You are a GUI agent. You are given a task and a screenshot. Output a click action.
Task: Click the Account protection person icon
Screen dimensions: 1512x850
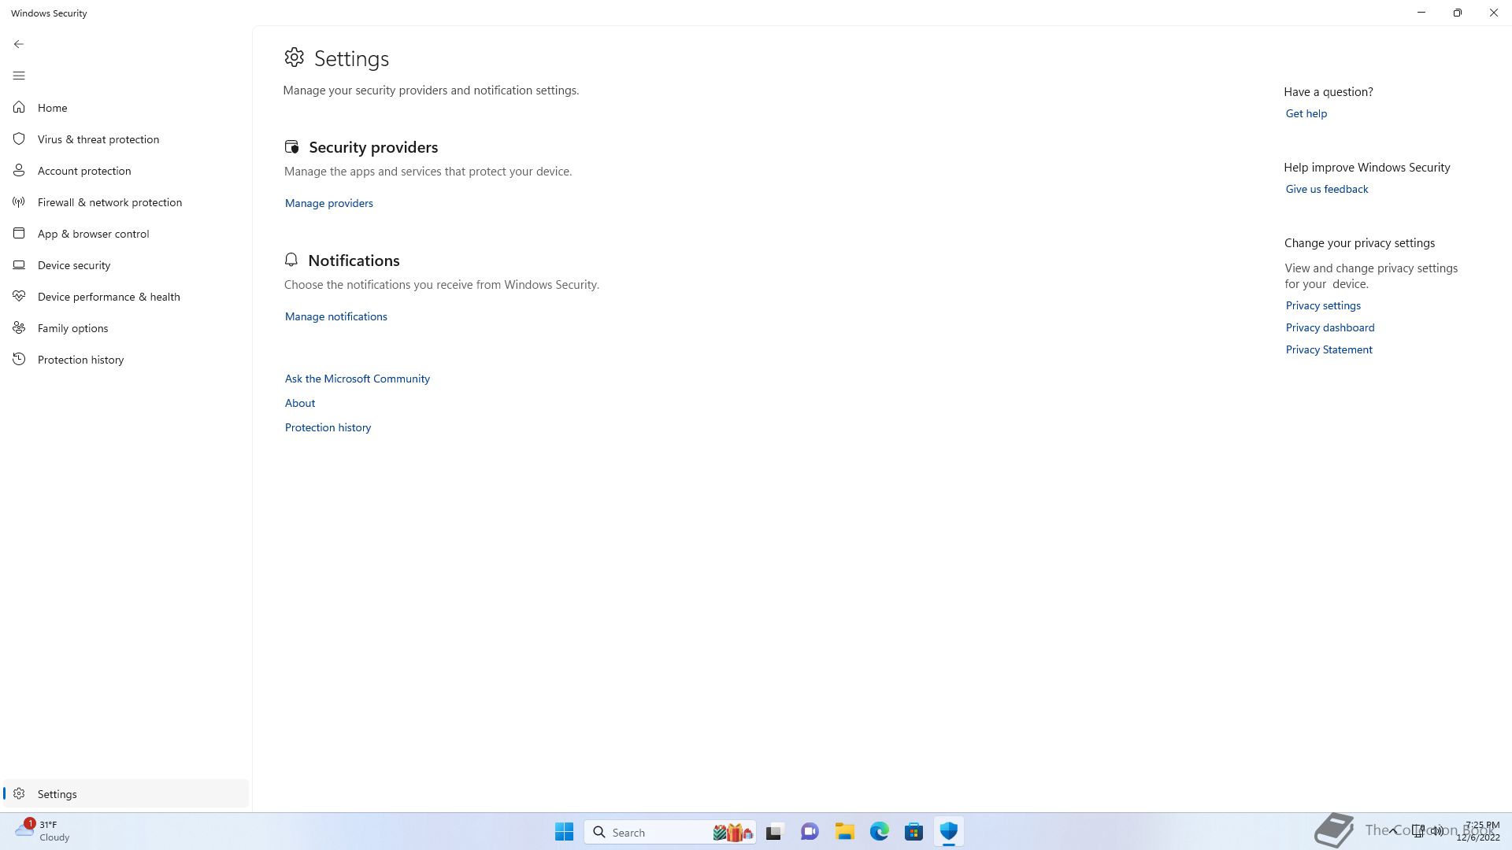pyautogui.click(x=19, y=170)
